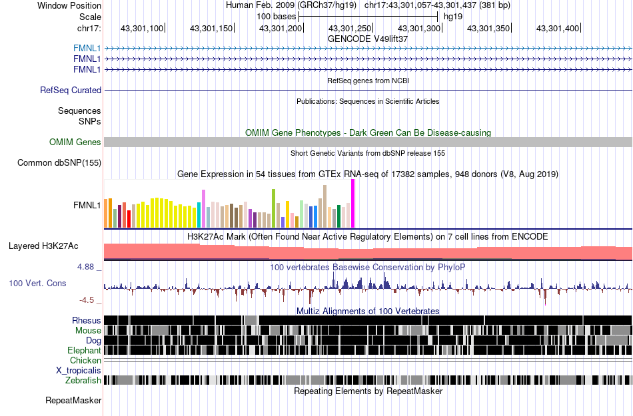Click the OMIM Genes label

pyautogui.click(x=75, y=142)
